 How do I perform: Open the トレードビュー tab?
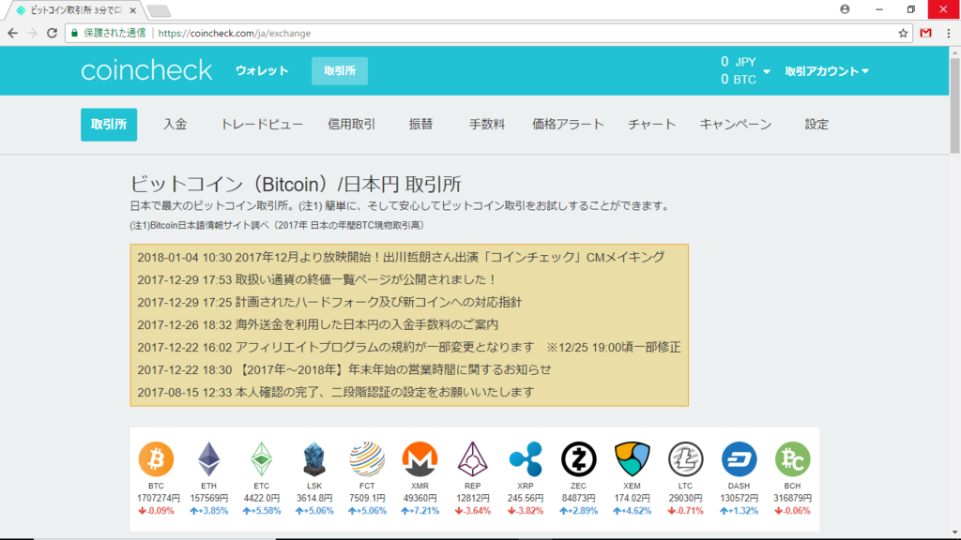pyautogui.click(x=262, y=125)
